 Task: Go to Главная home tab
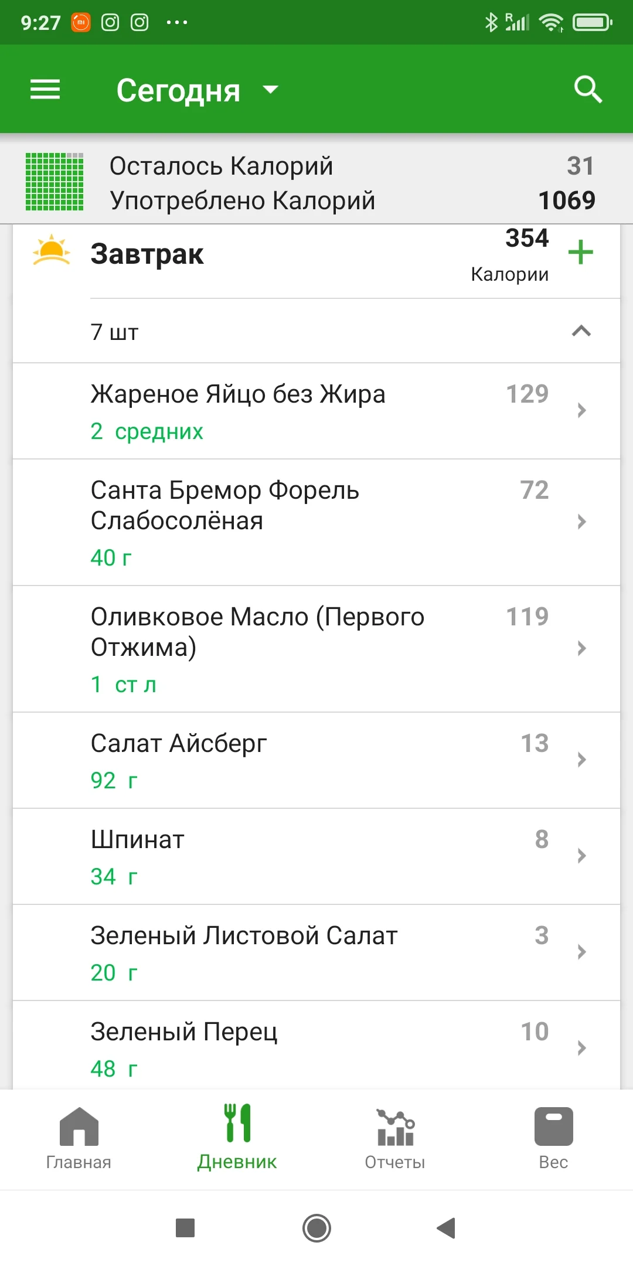pyautogui.click(x=79, y=1138)
